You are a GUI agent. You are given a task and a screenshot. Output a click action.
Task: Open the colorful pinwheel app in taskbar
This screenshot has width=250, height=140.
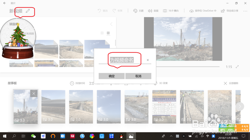pos(92,136)
